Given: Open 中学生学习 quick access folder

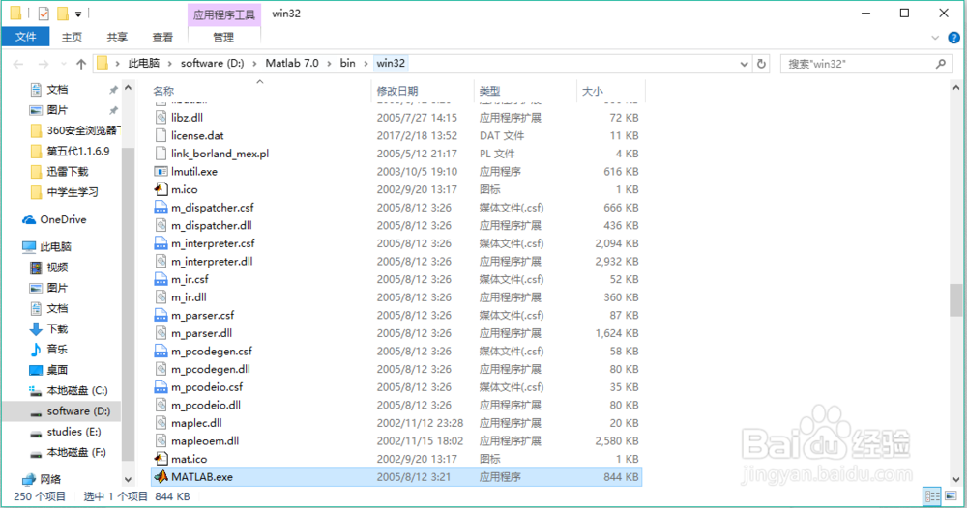Looking at the screenshot, I should pos(64,192).
